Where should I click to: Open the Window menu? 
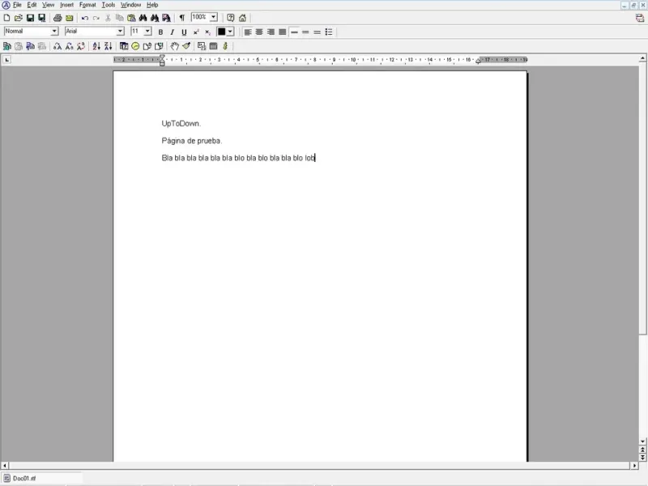pos(130,5)
